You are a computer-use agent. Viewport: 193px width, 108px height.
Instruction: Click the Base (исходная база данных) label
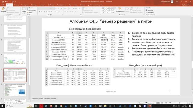(x=85, y=29)
